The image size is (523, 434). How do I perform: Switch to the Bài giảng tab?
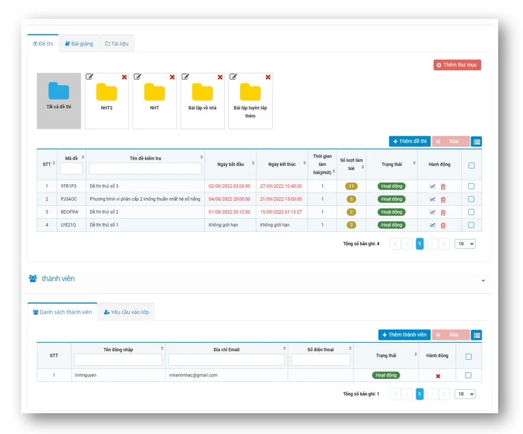79,44
